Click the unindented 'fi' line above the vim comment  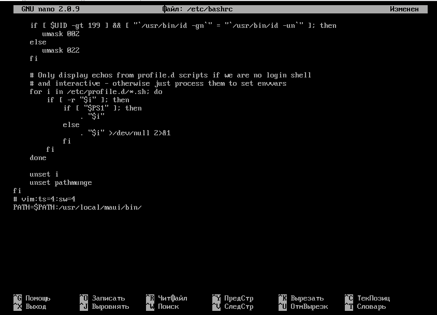[x=17, y=191]
